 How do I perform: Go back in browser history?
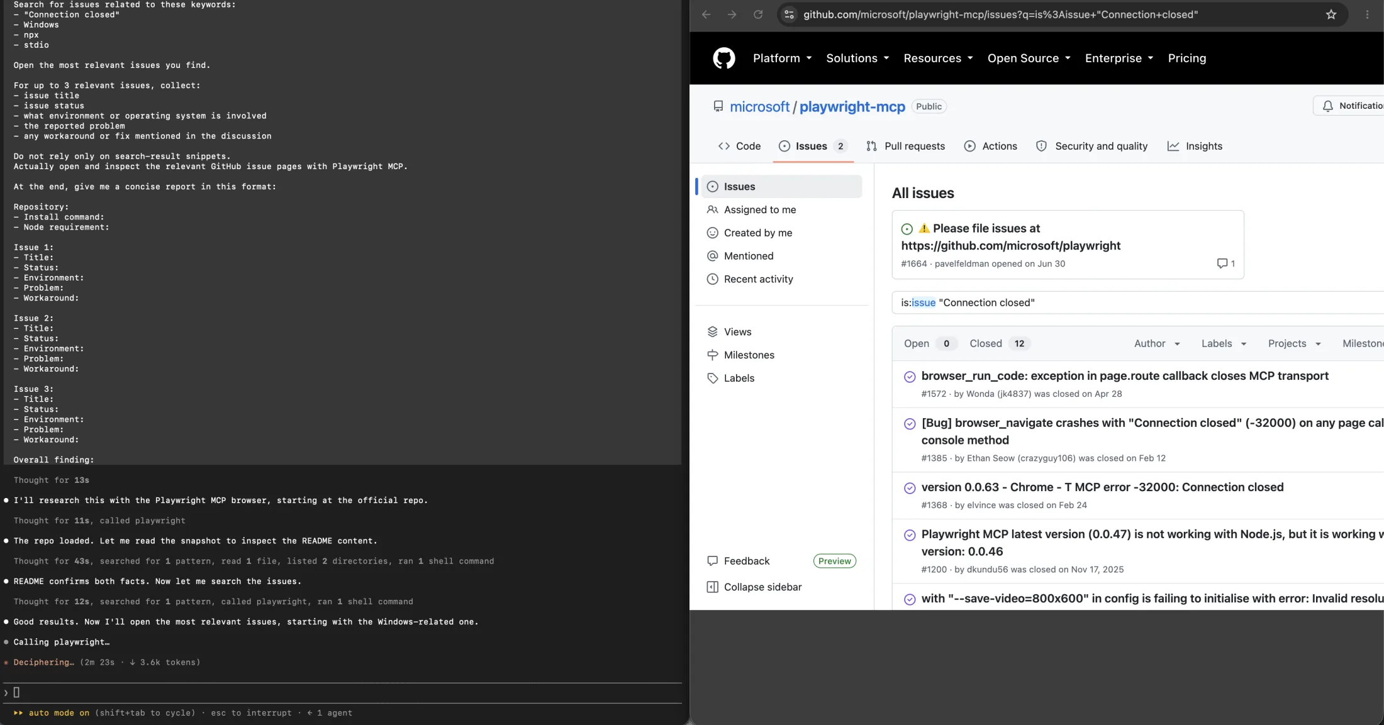pyautogui.click(x=706, y=14)
